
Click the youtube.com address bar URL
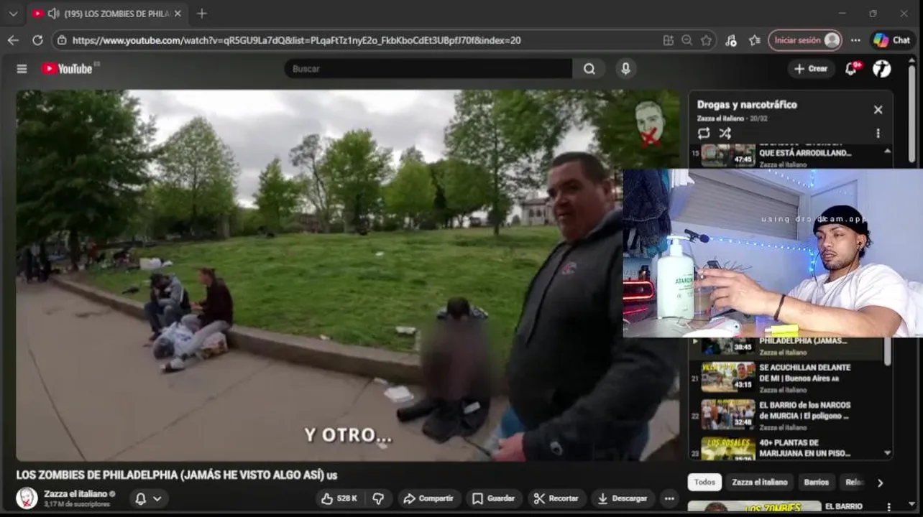click(x=296, y=40)
